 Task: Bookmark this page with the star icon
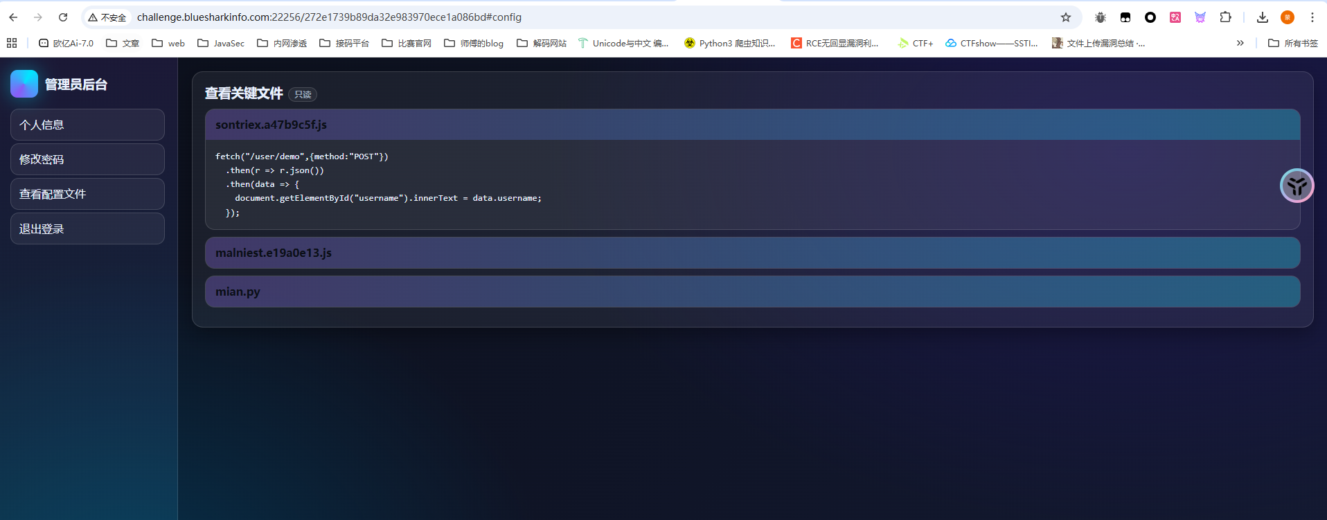(1066, 17)
